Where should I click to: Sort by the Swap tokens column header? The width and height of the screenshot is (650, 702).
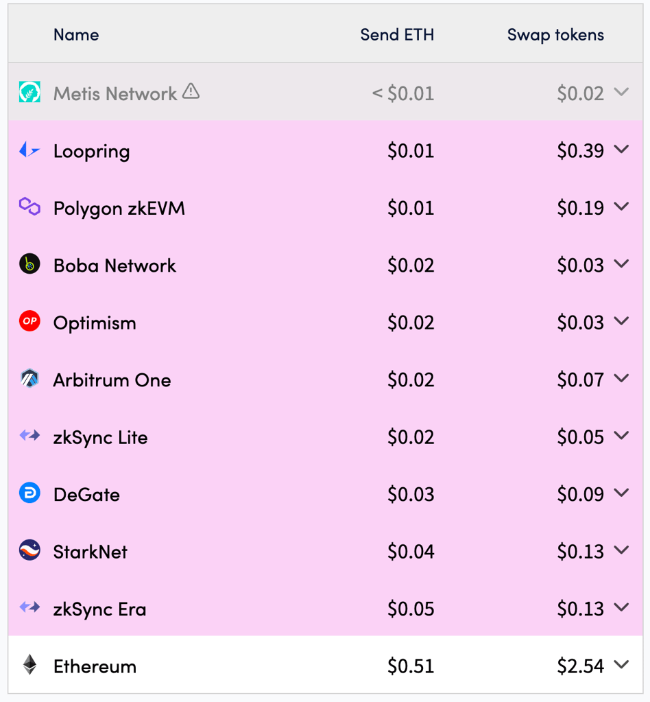coord(555,35)
